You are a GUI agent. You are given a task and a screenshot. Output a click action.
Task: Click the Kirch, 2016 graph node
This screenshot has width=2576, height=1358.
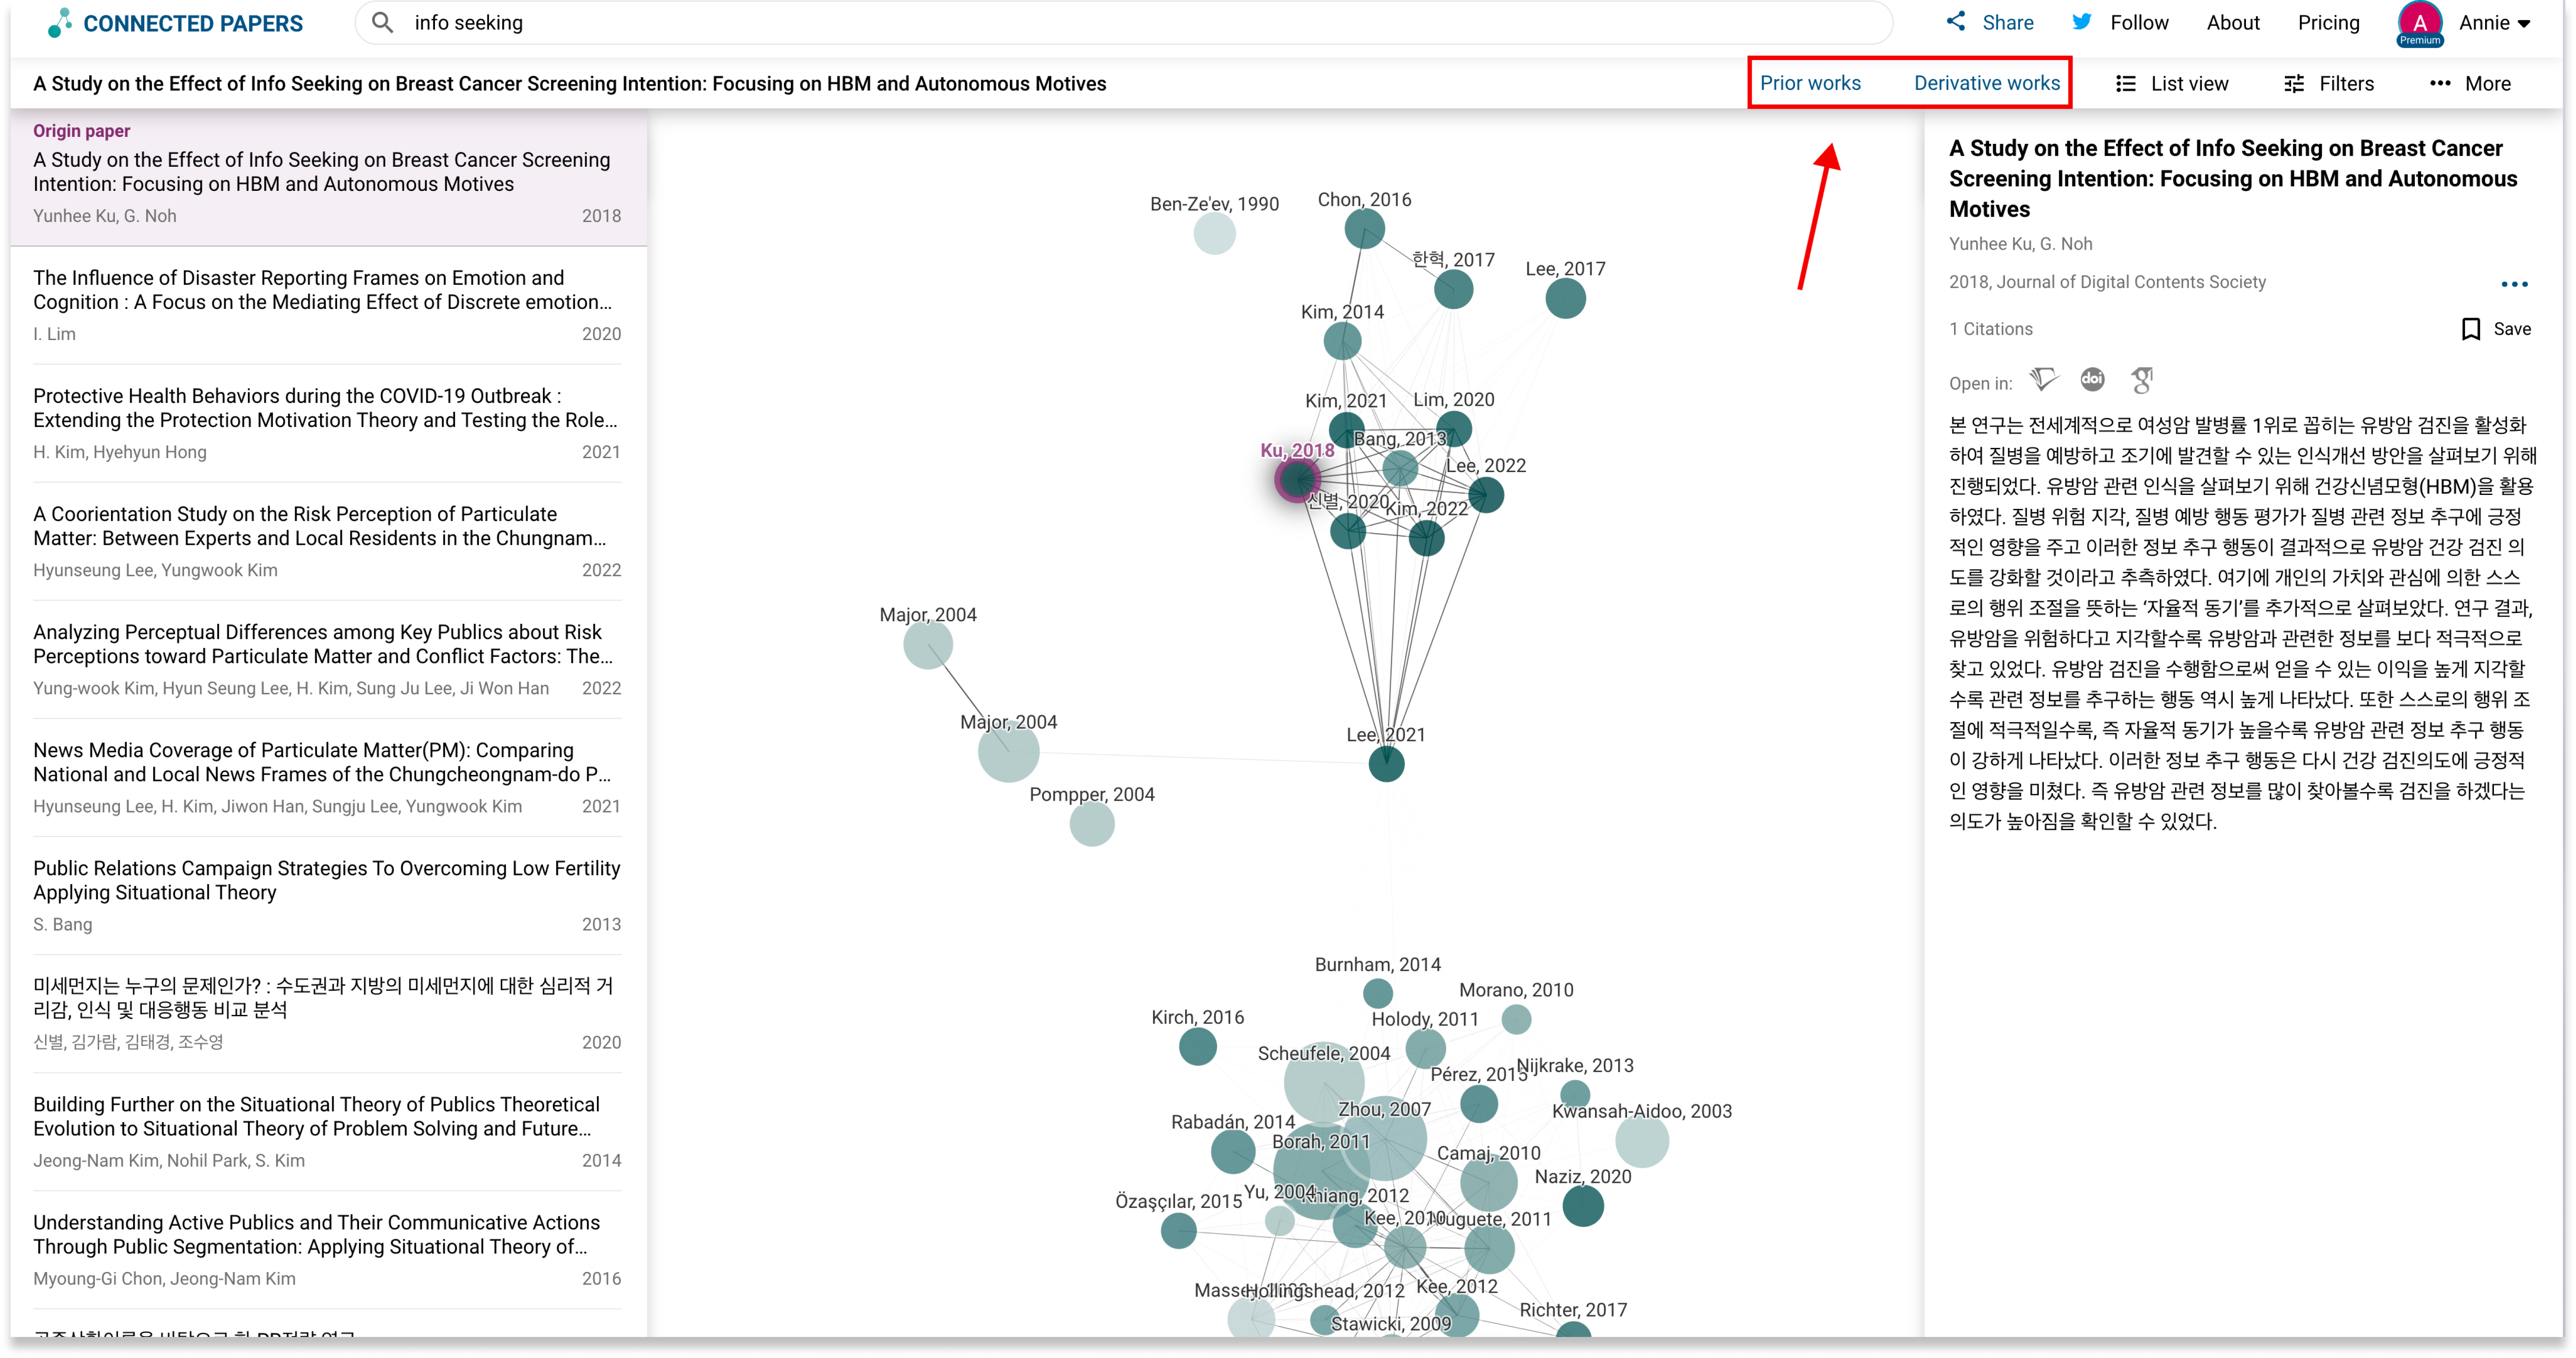(1197, 1046)
